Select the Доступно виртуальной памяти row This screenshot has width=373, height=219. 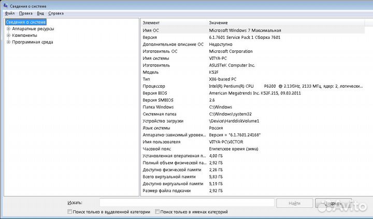coord(253,184)
